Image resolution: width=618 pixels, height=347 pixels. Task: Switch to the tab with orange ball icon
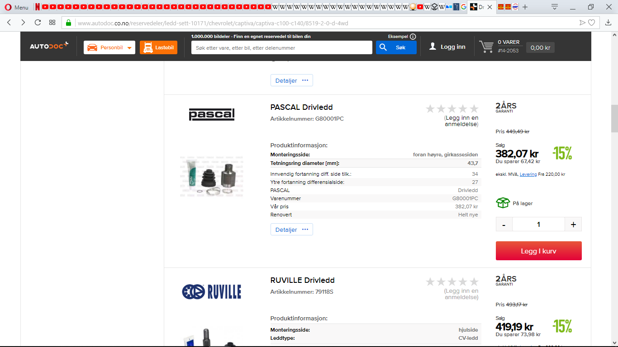tap(413, 7)
